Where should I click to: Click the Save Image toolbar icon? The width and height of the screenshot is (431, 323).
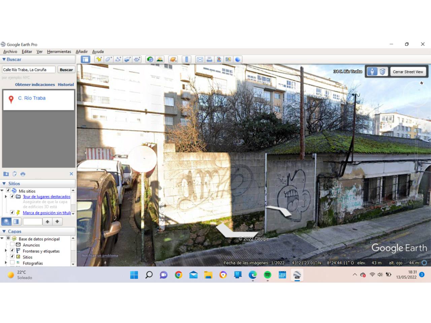(219, 60)
